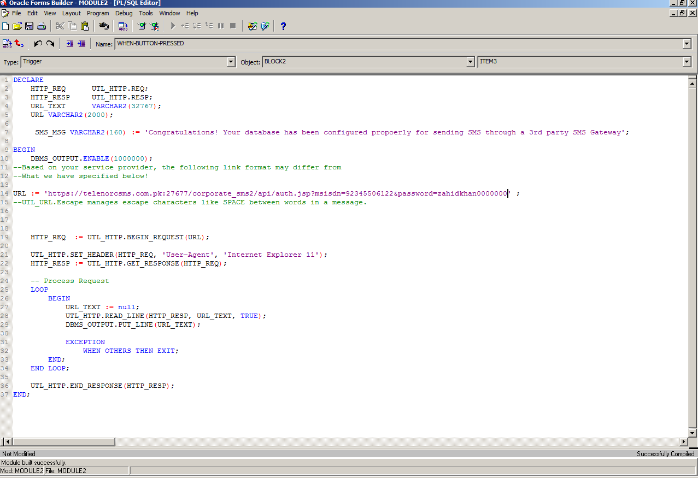Open the Debug menu
Image resolution: width=698 pixels, height=478 pixels.
click(124, 13)
